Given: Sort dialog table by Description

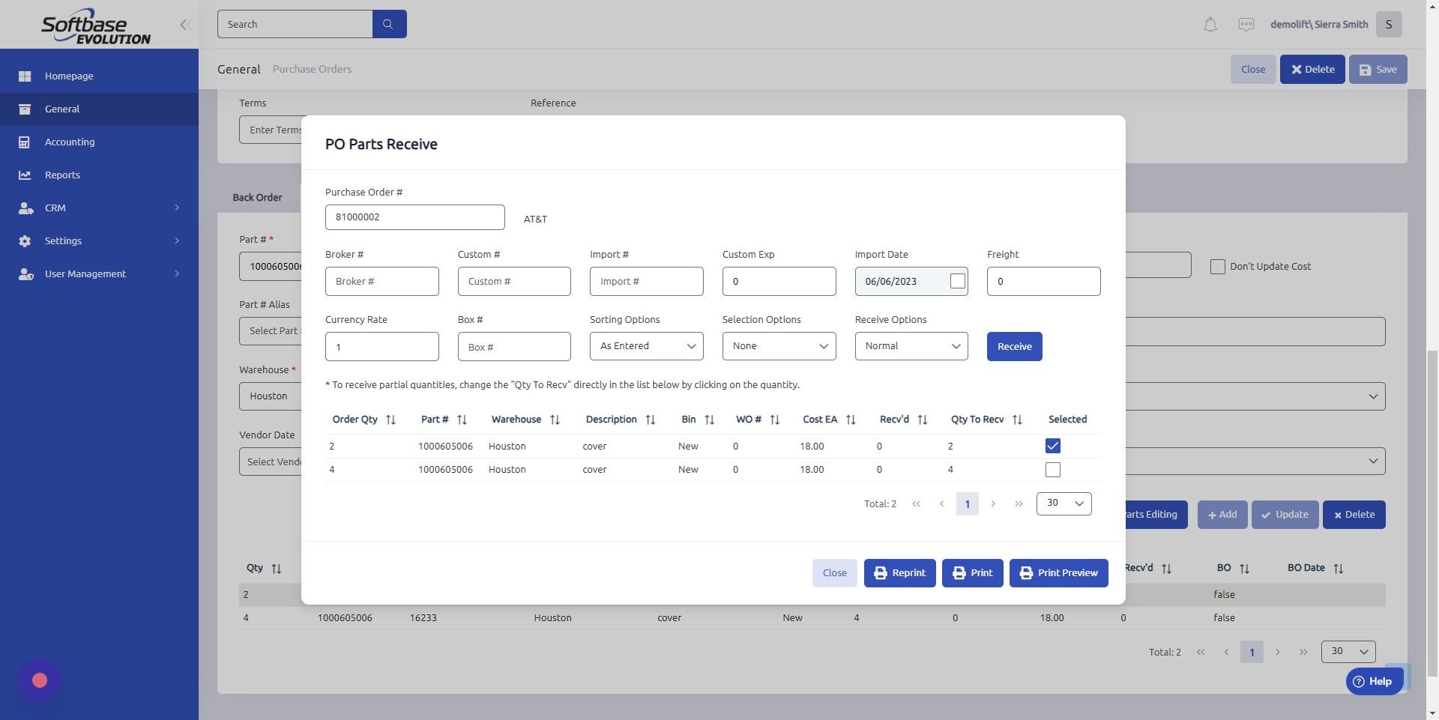Looking at the screenshot, I should [650, 420].
